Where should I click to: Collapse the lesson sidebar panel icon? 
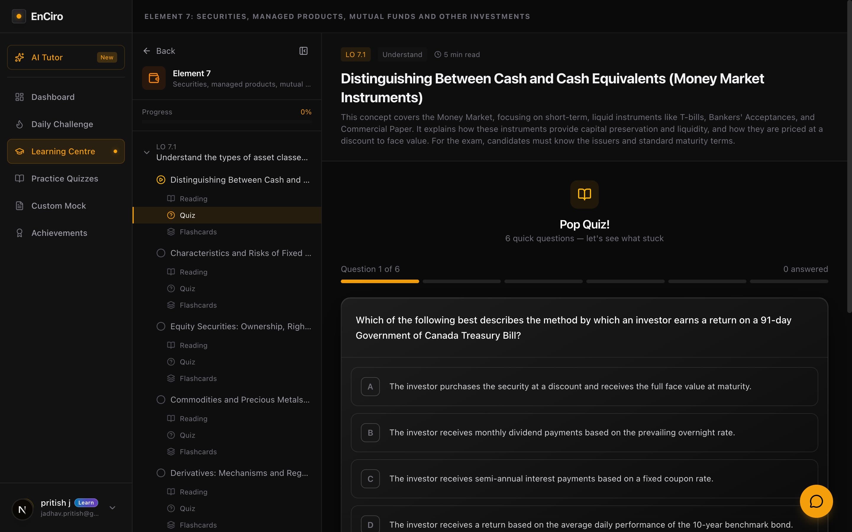303,51
